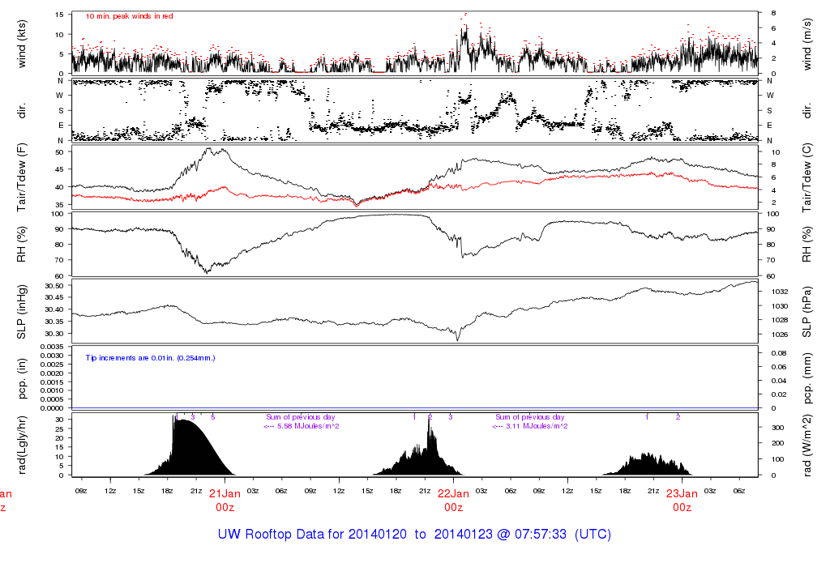Viewport: 830px width, 567px height.
Task: Click the '8' tick on the wind (m/s) axis
Action: 773,13
